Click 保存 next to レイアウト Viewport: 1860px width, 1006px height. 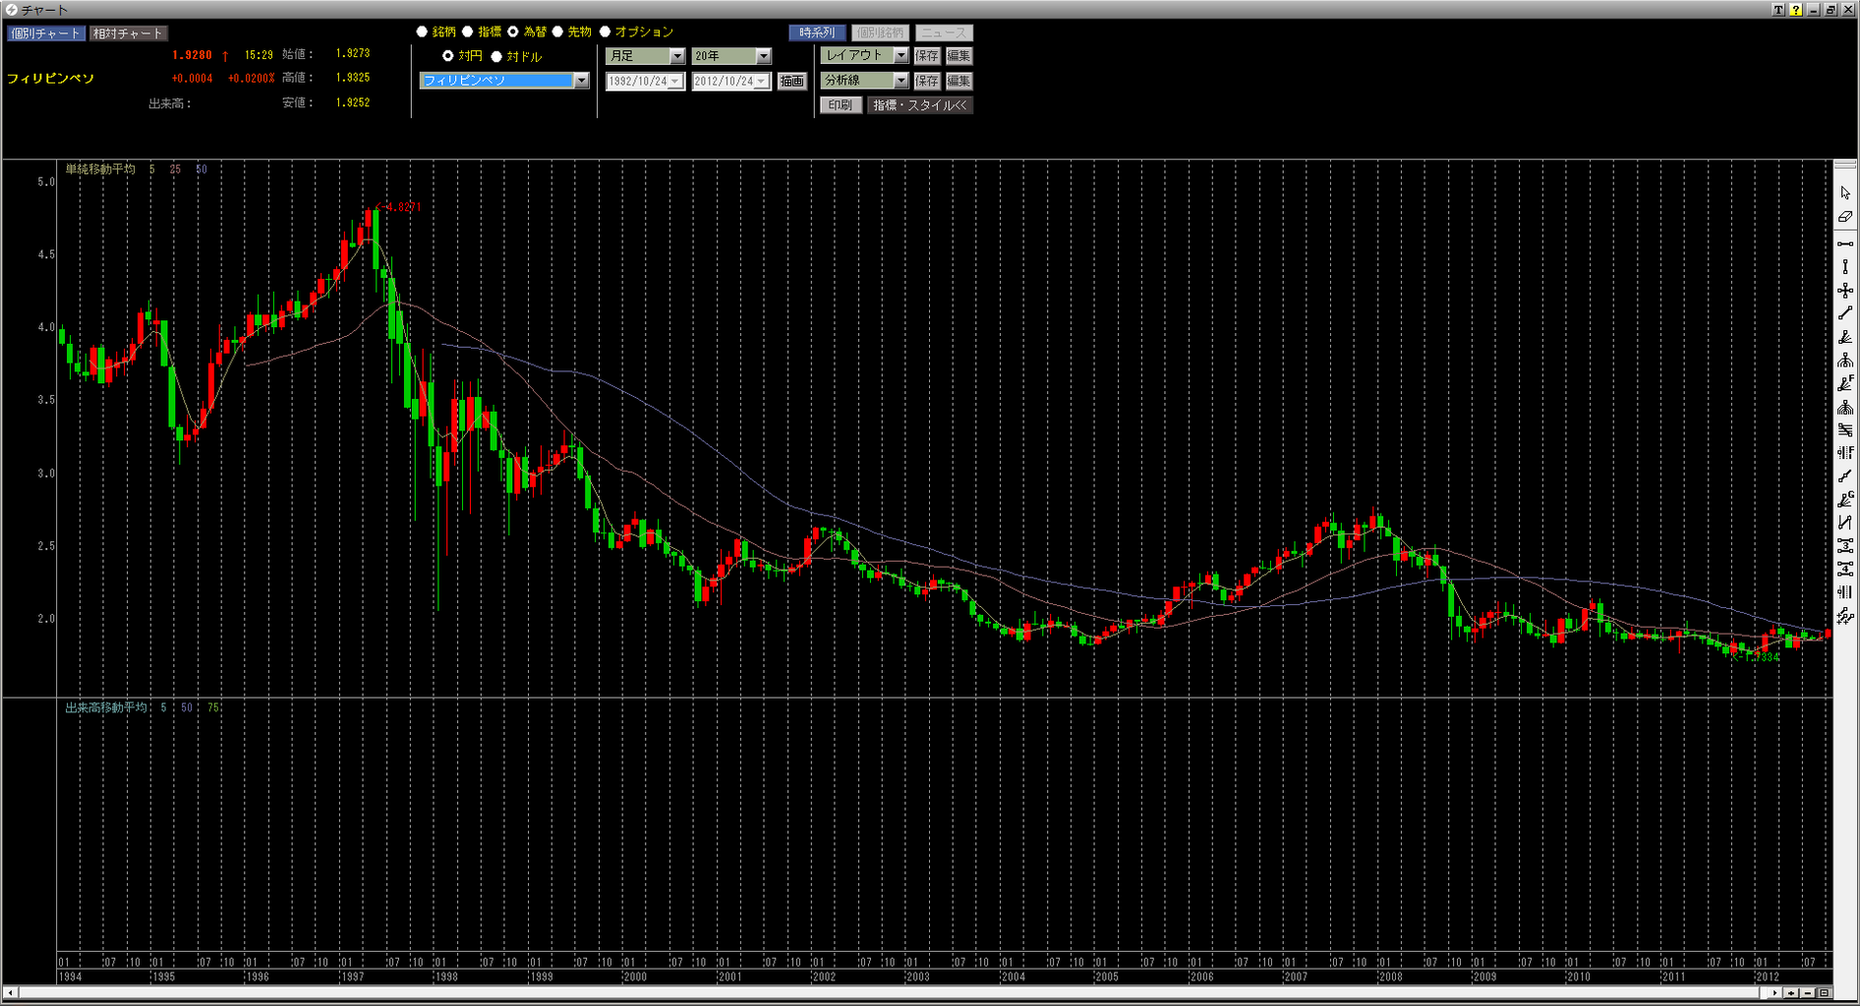pyautogui.click(x=927, y=56)
